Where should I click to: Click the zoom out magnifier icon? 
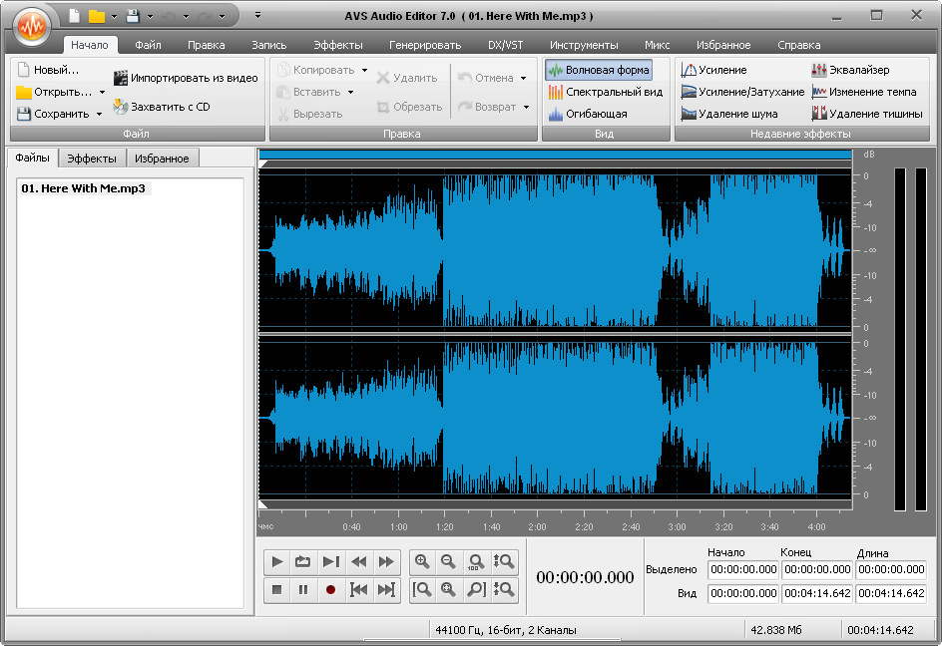[448, 562]
